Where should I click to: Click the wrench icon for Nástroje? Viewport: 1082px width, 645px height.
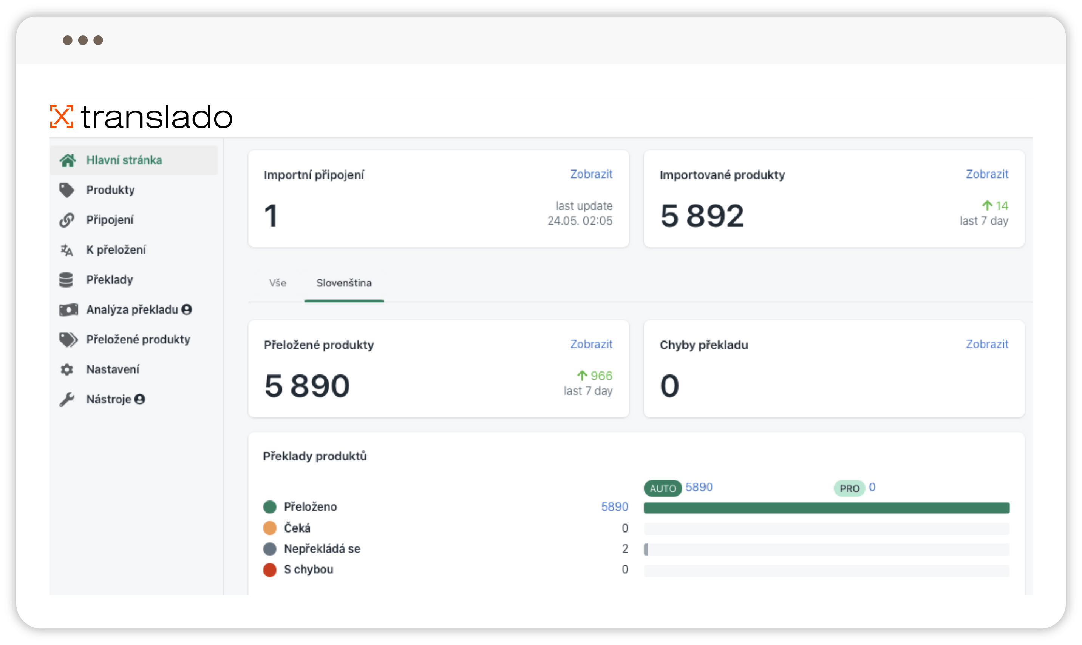(x=67, y=399)
